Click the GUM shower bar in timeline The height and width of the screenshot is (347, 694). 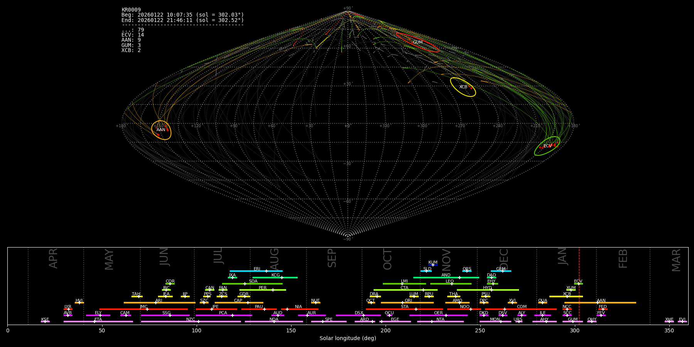coord(573,322)
